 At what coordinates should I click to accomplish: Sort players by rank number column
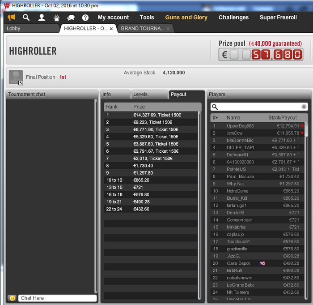tap(215, 118)
